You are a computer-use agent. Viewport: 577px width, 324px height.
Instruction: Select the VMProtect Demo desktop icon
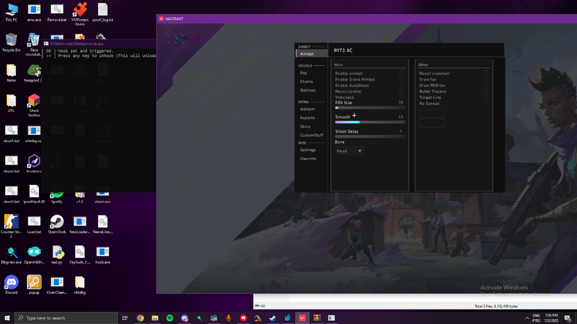tap(80, 10)
